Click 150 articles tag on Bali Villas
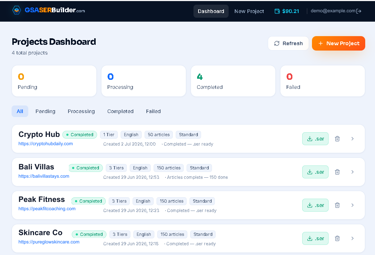 [x=168, y=168]
